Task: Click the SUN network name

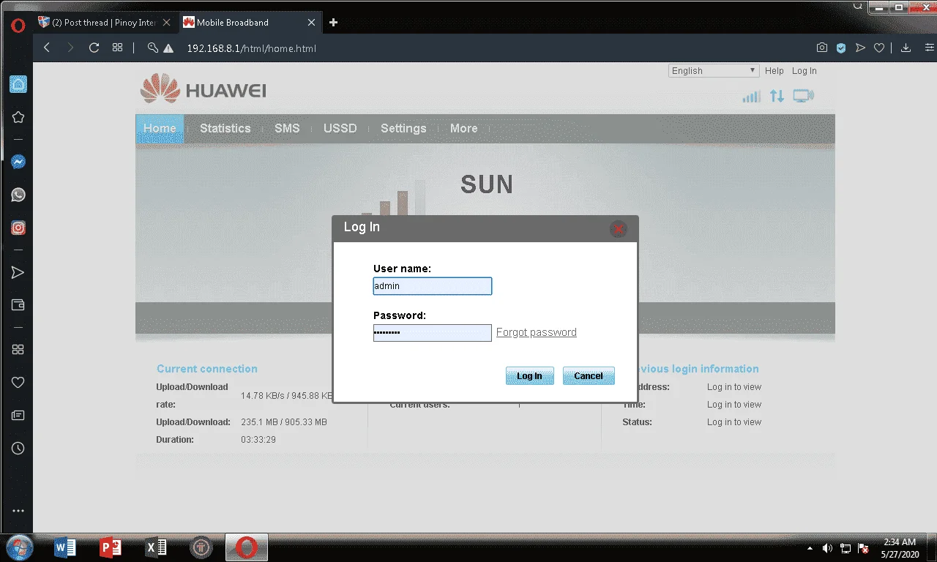Action: (x=487, y=184)
